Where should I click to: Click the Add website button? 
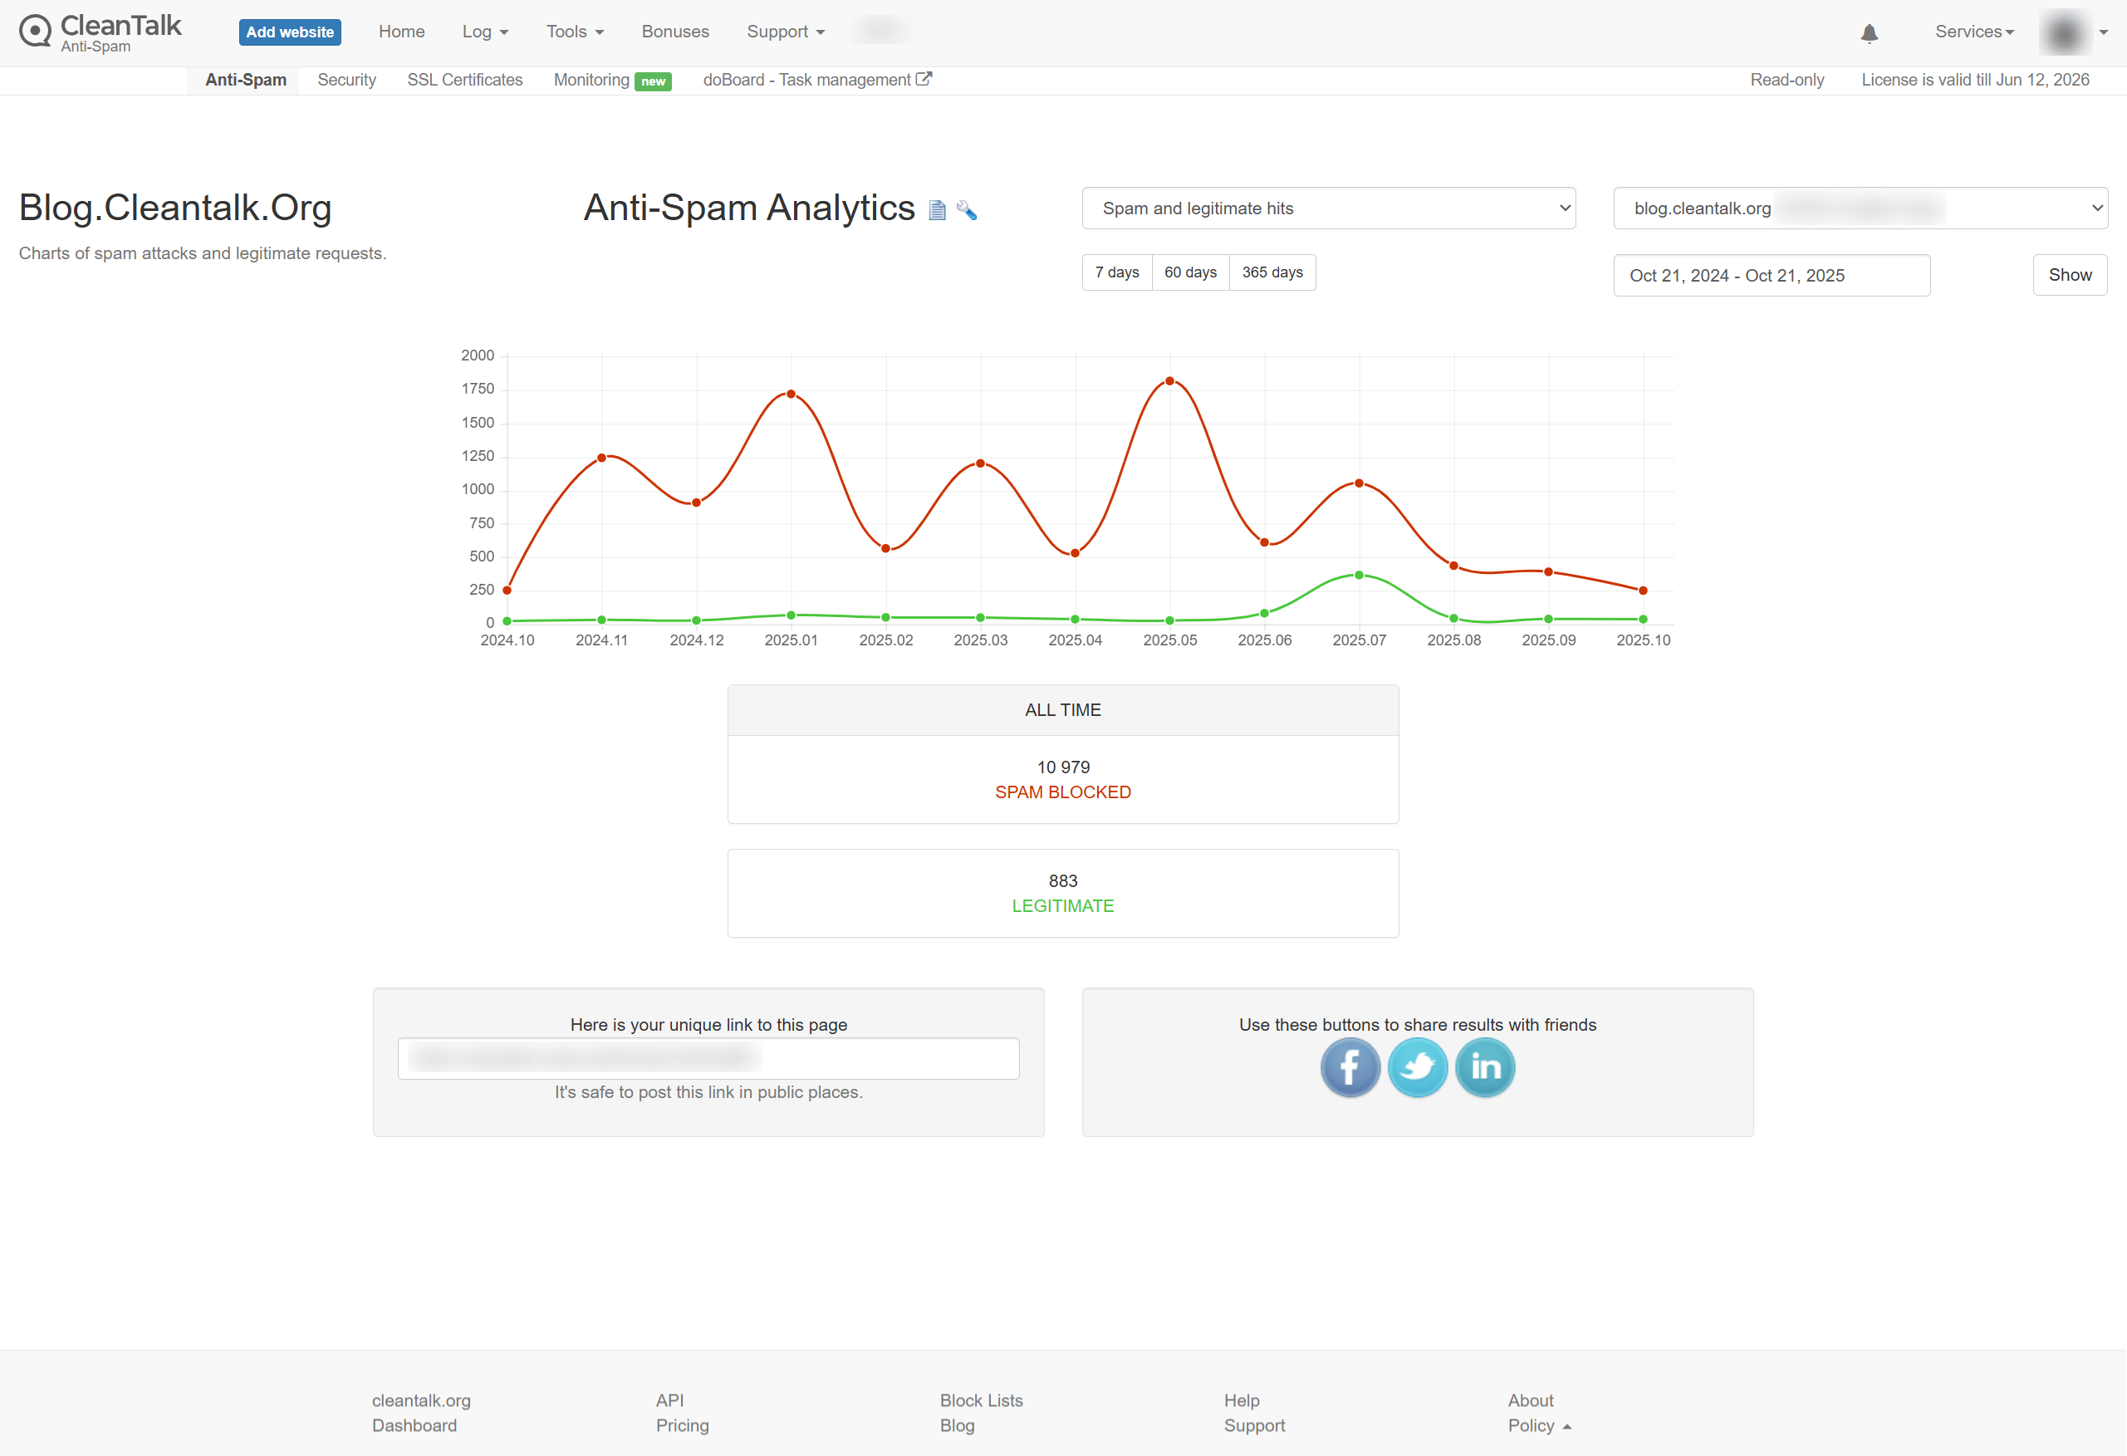[x=289, y=32]
